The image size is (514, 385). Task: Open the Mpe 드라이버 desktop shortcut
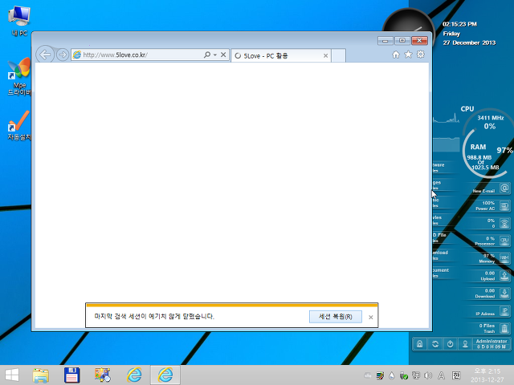pos(19,77)
